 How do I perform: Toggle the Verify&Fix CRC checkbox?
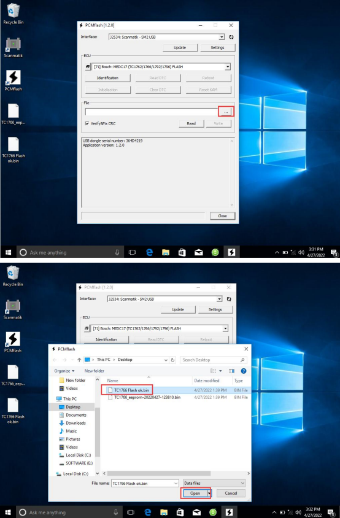pyautogui.click(x=87, y=123)
